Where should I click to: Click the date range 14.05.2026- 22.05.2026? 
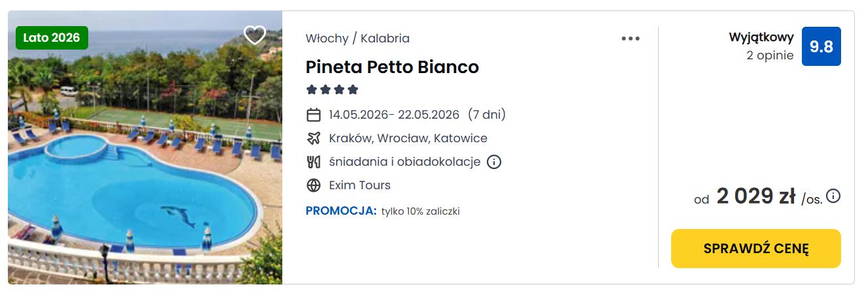[394, 115]
